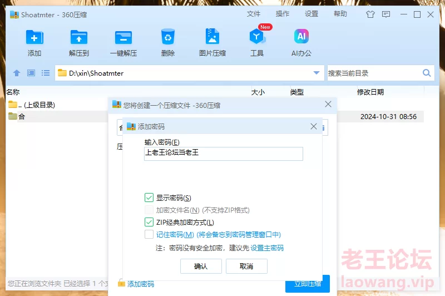The height and width of the screenshot is (296, 445).
Task: Select the 一键解压 one-click extract icon
Action: pyautogui.click(x=123, y=38)
